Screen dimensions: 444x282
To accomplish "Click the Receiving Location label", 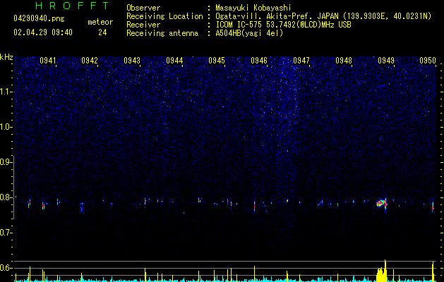I will click(164, 16).
